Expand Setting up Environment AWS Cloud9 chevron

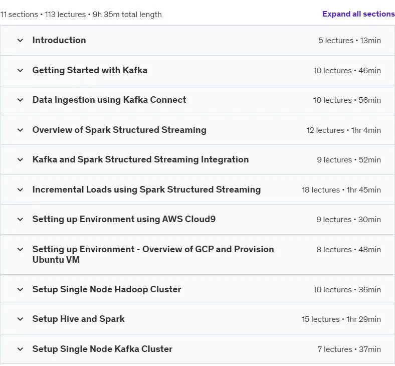click(20, 220)
